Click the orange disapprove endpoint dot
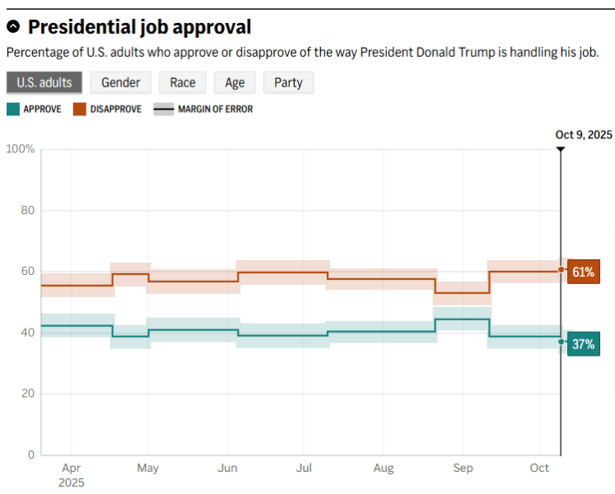 (561, 269)
